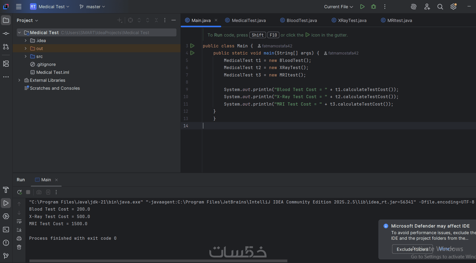Screen dimensions: 476x263
Task: Open the master branch dropdown
Action: (x=92, y=7)
